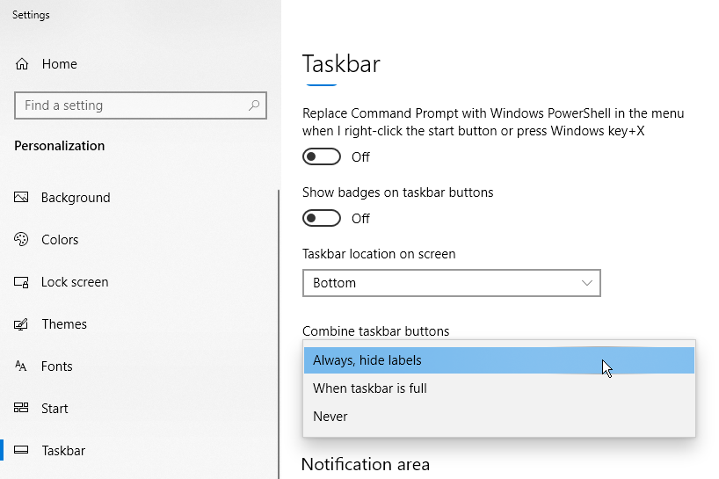
Task: Click the Notification area heading
Action: [x=366, y=464]
